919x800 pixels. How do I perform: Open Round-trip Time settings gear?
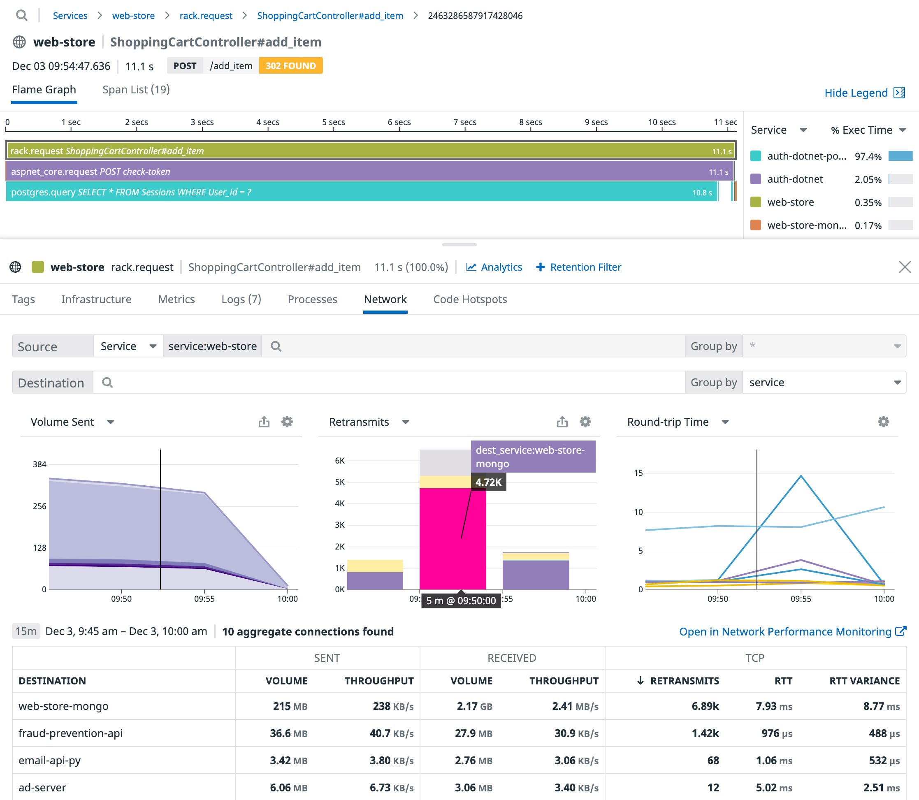[x=883, y=422]
